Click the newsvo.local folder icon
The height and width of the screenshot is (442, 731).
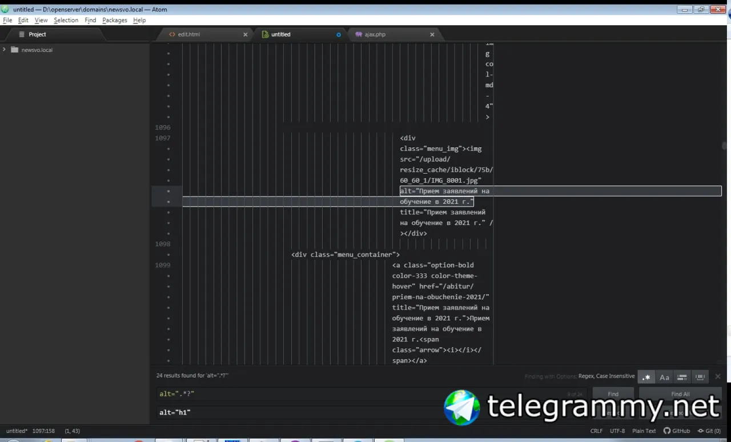coord(14,50)
